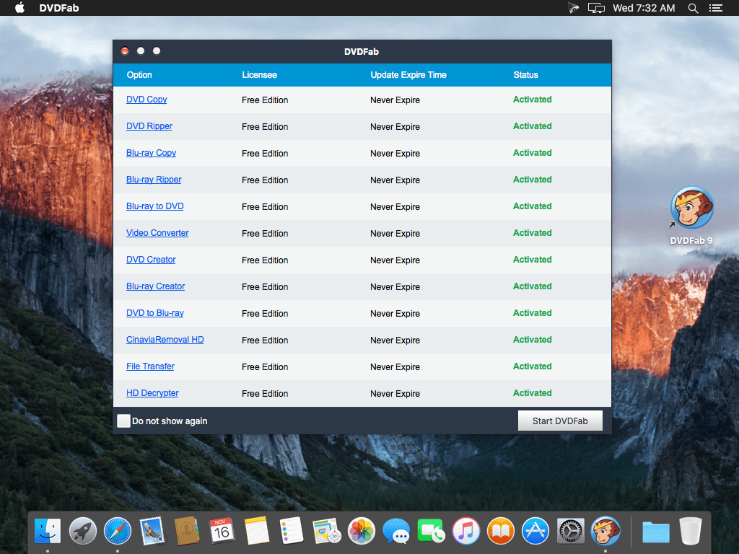
Task: Click Free Edition in Blu-ray Creator row
Action: point(265,287)
